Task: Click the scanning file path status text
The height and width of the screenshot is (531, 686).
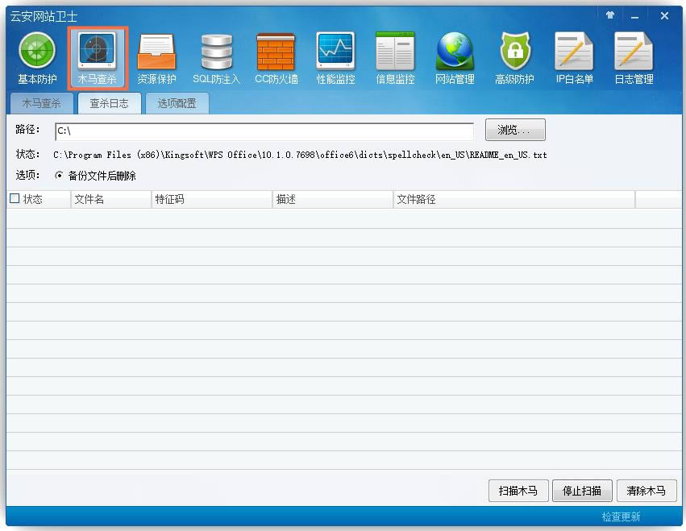Action: [300, 155]
